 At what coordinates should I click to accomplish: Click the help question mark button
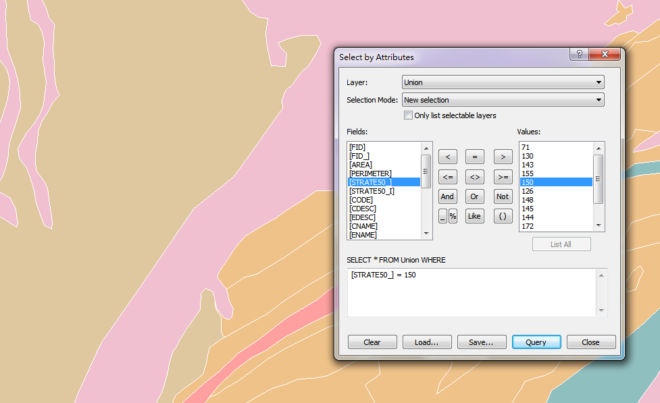(x=579, y=54)
